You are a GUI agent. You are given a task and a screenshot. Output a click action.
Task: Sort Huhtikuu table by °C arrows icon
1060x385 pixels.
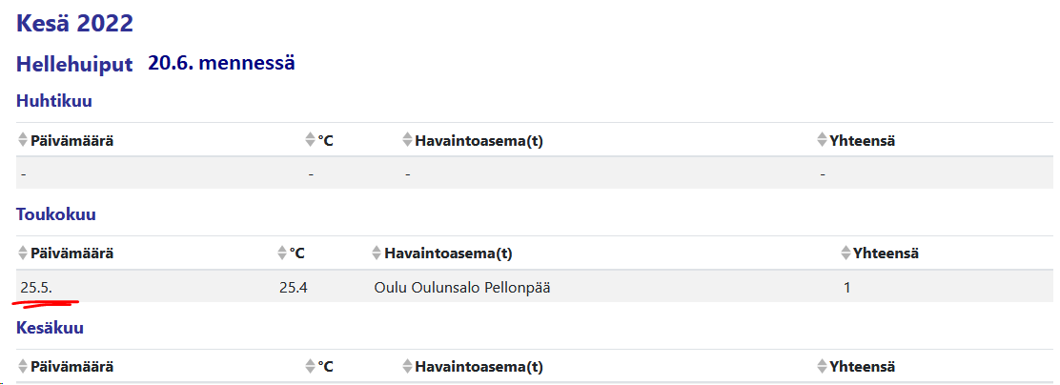coord(310,140)
